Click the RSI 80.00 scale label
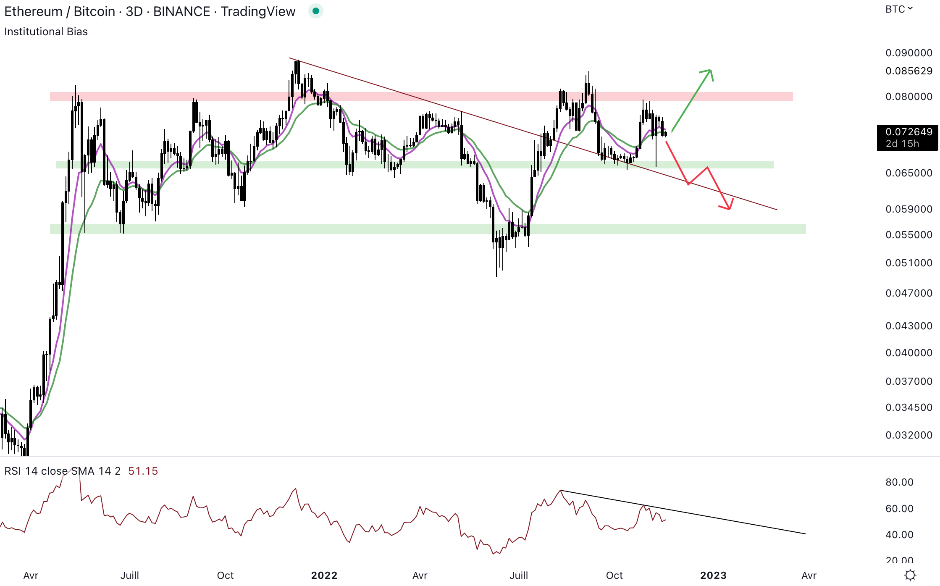Image resolution: width=940 pixels, height=586 pixels. 899,482
